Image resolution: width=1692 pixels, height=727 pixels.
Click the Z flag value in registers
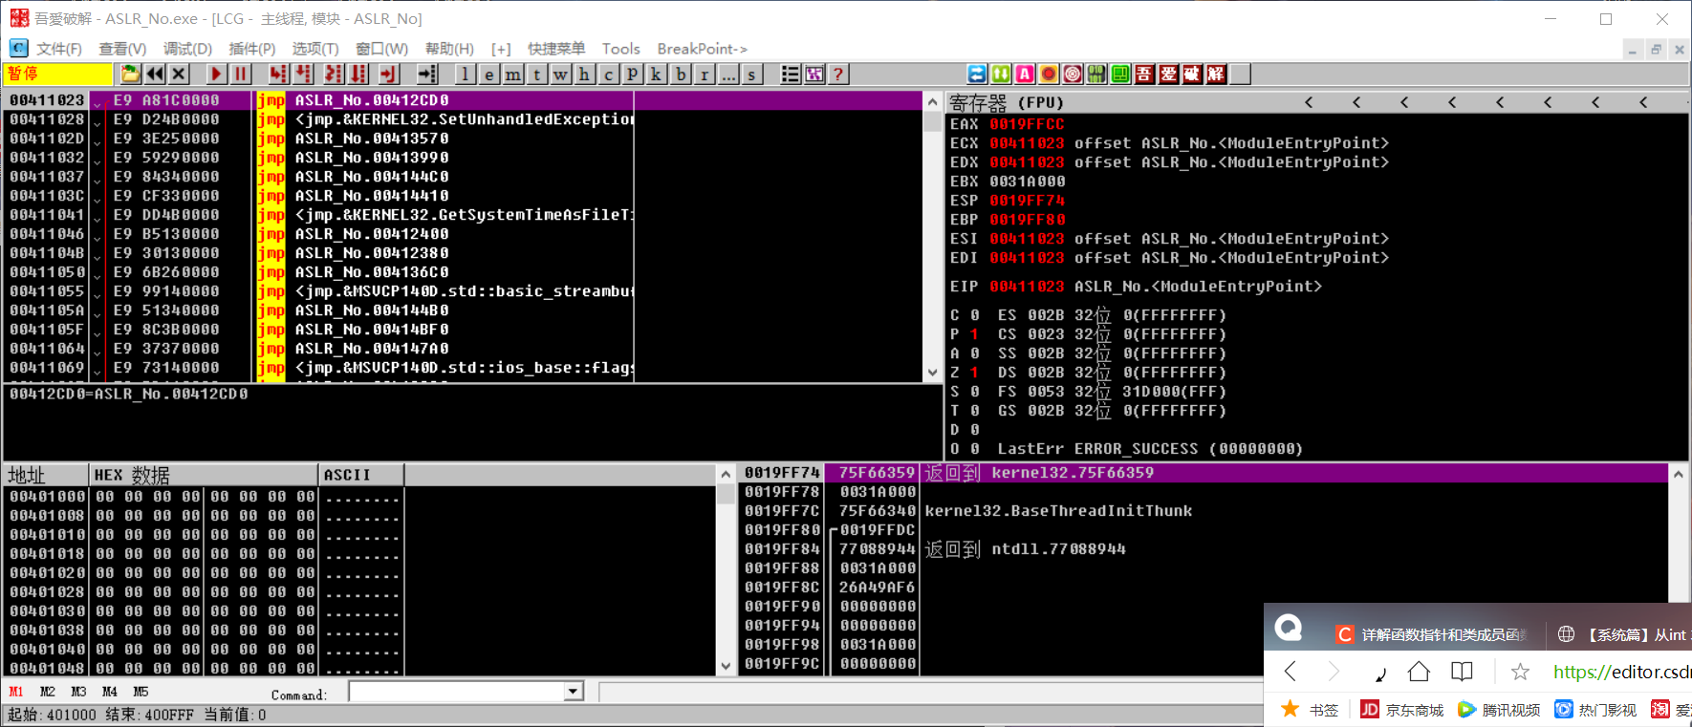tap(974, 373)
